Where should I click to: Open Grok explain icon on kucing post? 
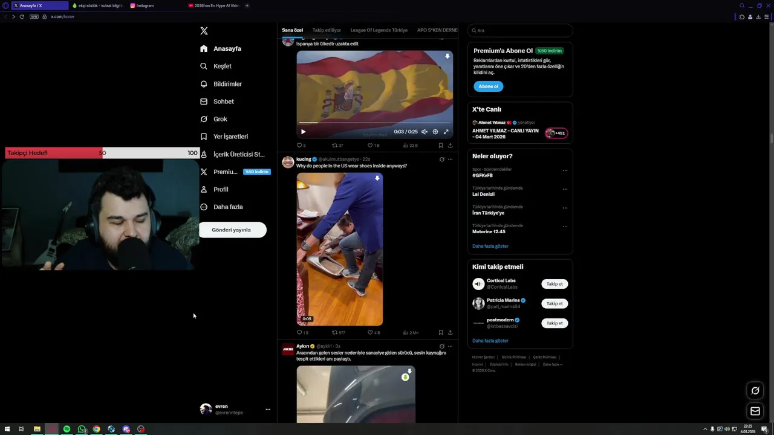click(441, 159)
